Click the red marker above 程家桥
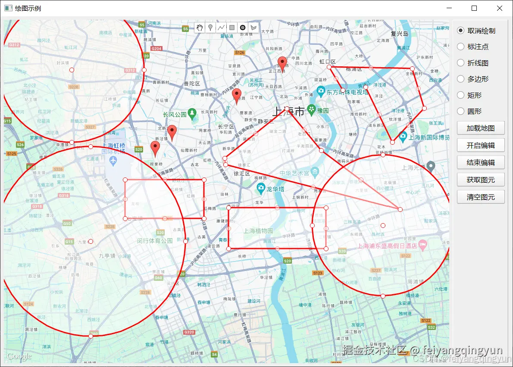The width and height of the screenshot is (513, 367). click(x=155, y=149)
